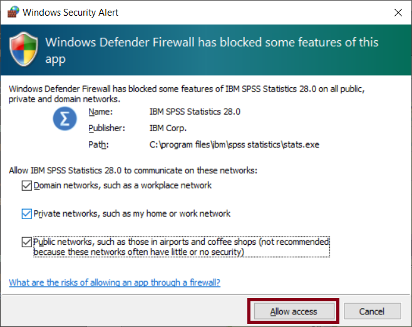Click the firewall icon in the title bar

[x=13, y=13]
